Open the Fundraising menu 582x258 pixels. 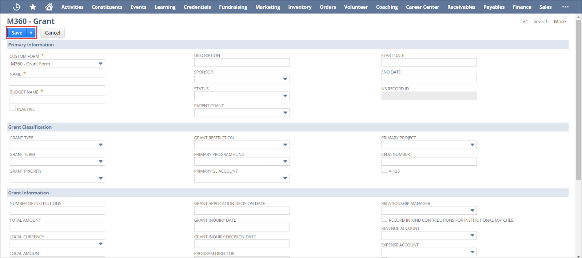click(233, 7)
